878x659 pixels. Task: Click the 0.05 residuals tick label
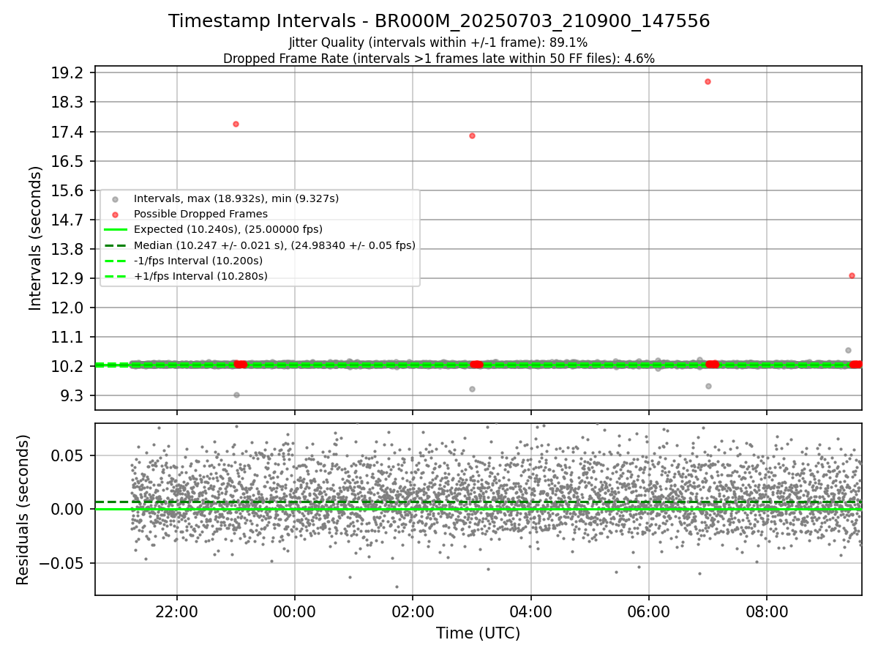[x=70, y=455]
